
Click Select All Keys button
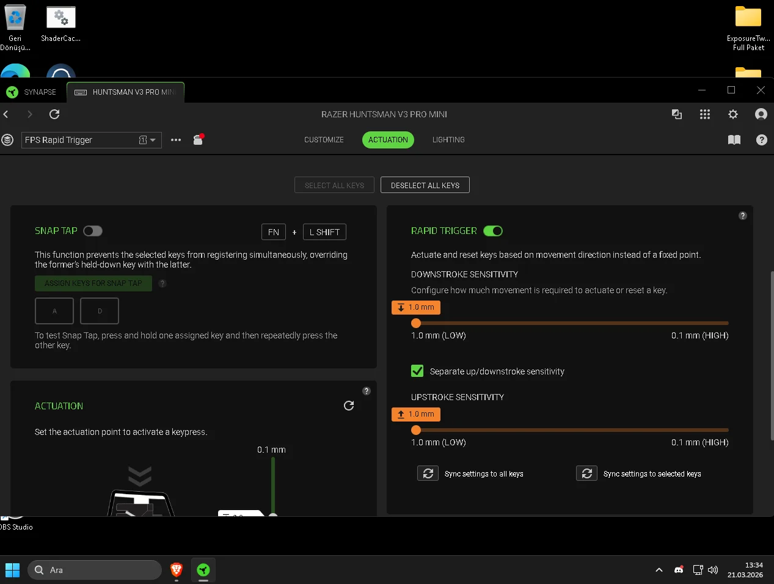pos(334,185)
